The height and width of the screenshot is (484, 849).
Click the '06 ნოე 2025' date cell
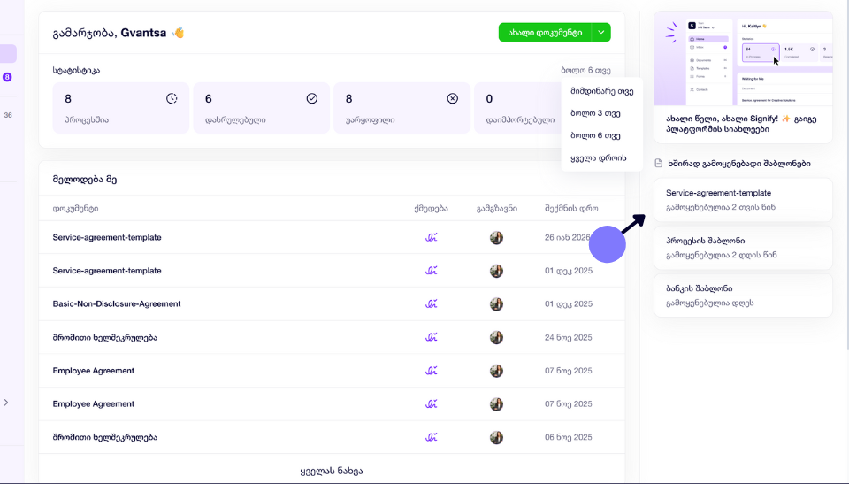point(569,437)
